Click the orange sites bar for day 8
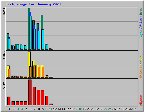Image resolution: width=144 pixels, height=112 pixels. pos(39,72)
